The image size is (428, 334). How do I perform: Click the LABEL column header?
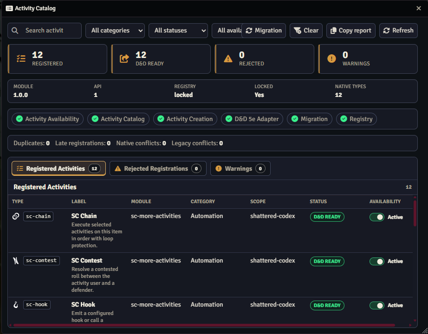tap(78, 201)
